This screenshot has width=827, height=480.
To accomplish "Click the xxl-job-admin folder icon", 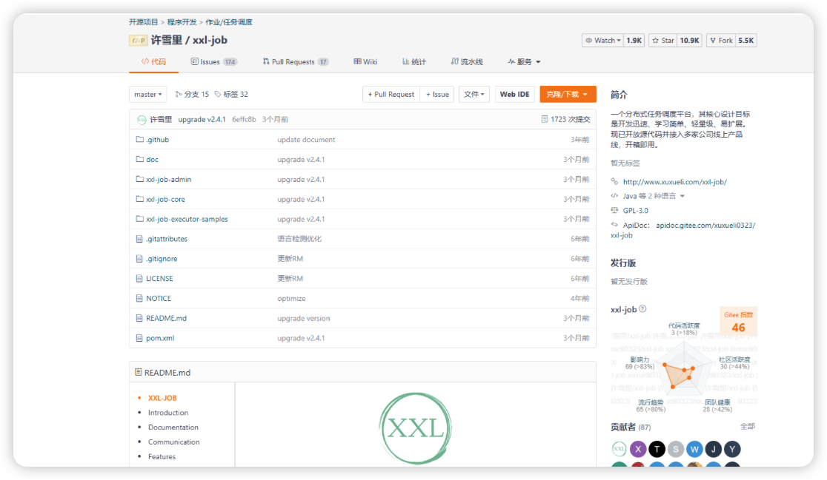I will coord(140,179).
